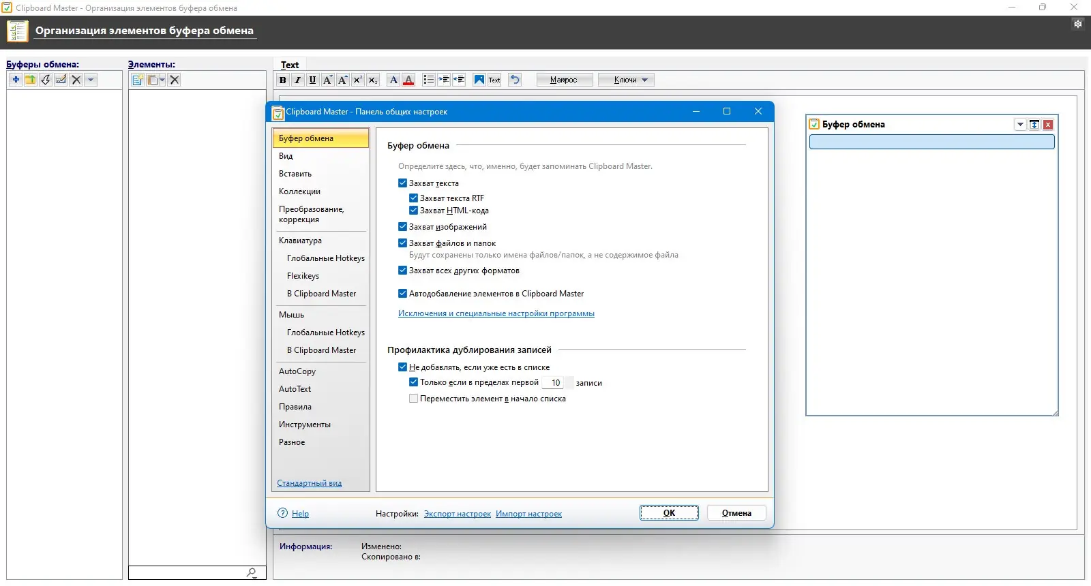Open the AutoText settings section
Screen dimensions: 1091x586
click(295, 389)
